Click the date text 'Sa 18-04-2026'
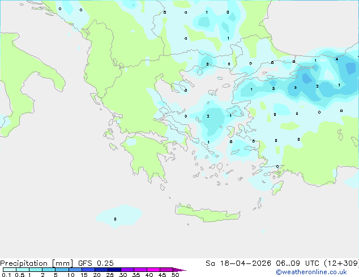This screenshot has width=359, height=277. click(238, 263)
